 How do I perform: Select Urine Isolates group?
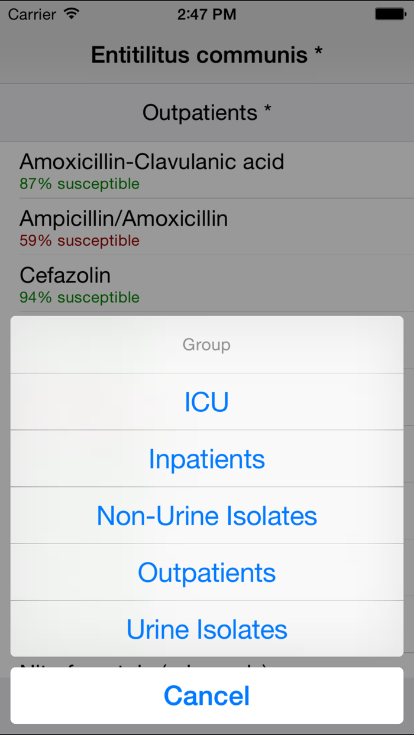(206, 628)
